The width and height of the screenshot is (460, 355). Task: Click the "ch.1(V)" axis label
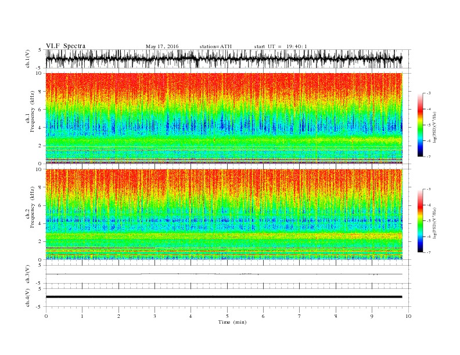(28, 60)
